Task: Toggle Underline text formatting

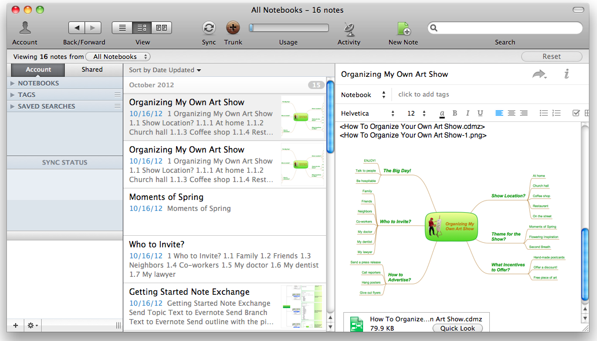Action: [x=480, y=113]
